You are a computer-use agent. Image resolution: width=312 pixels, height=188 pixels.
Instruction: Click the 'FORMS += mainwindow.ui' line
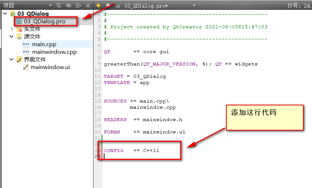point(145,132)
